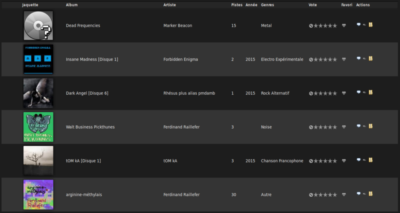Toggle the favorite heart for Dark Angel
Image resolution: width=400 pixels, height=213 pixels.
(x=344, y=93)
